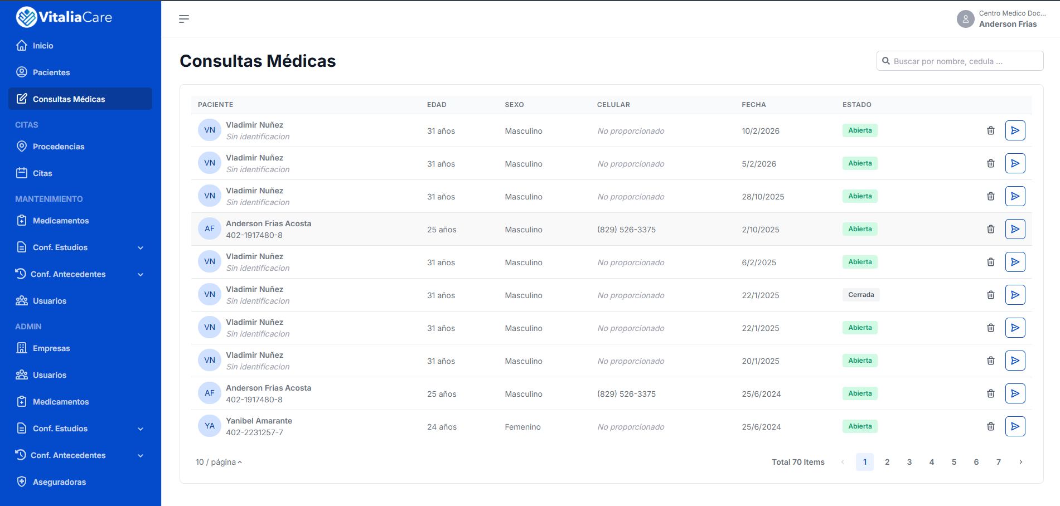1060x506 pixels.
Task: Open Aseguradoras in the sidebar
Action: tap(80, 482)
